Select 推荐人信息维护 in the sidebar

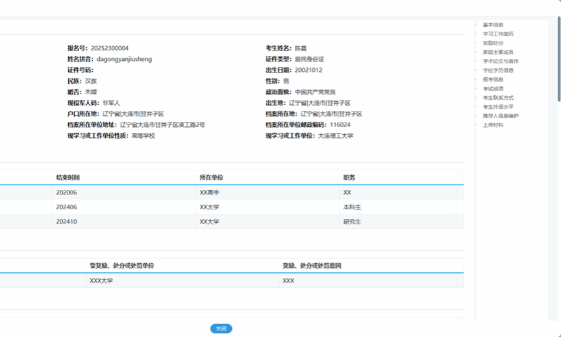[x=500, y=115]
